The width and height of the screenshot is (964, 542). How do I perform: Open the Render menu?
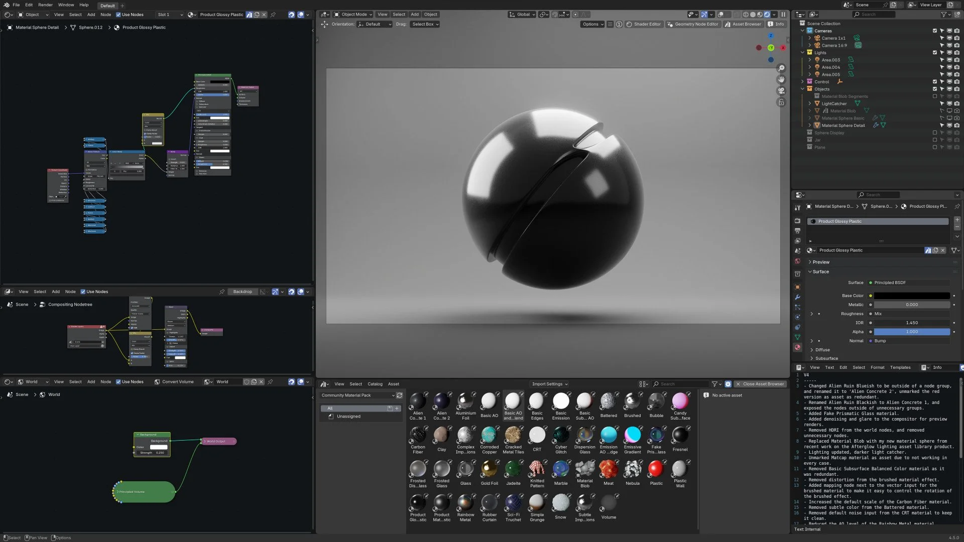pyautogui.click(x=45, y=5)
